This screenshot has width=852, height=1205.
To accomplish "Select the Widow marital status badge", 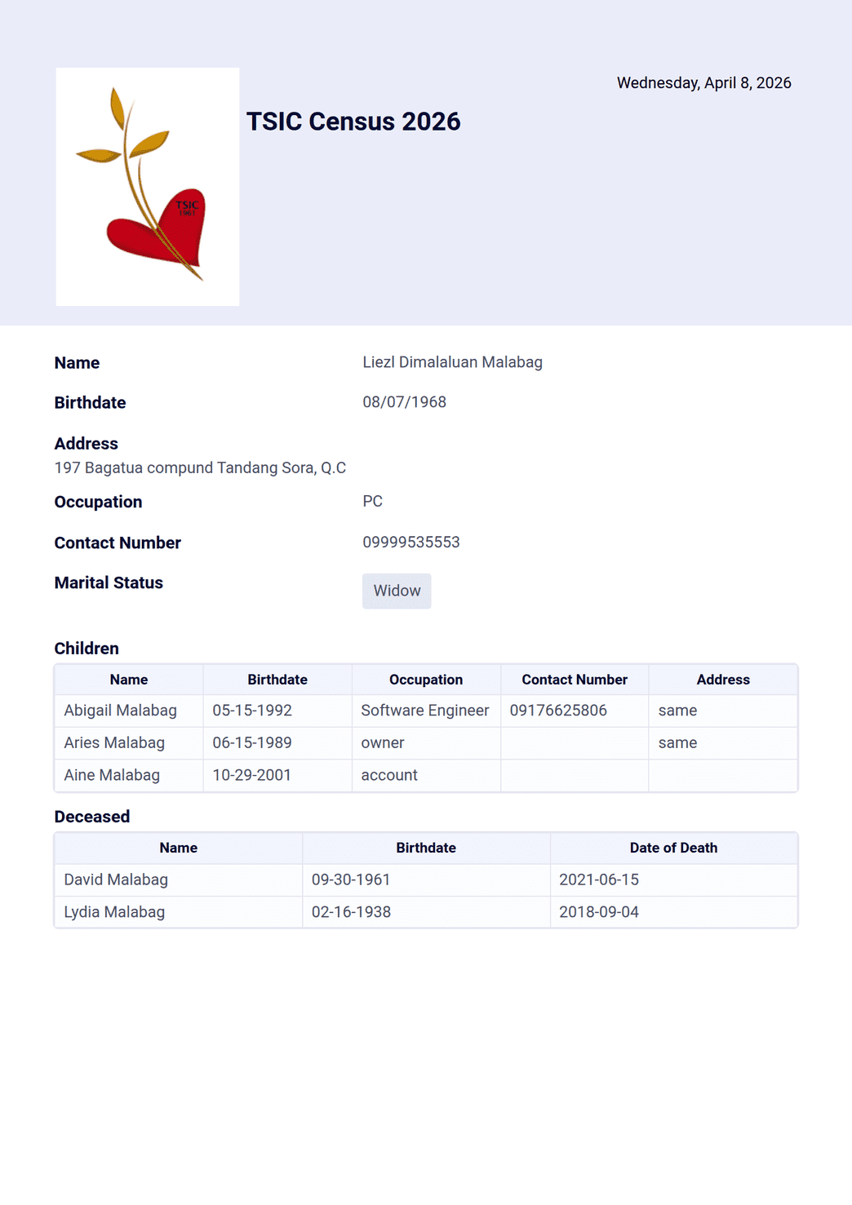I will pos(397,591).
